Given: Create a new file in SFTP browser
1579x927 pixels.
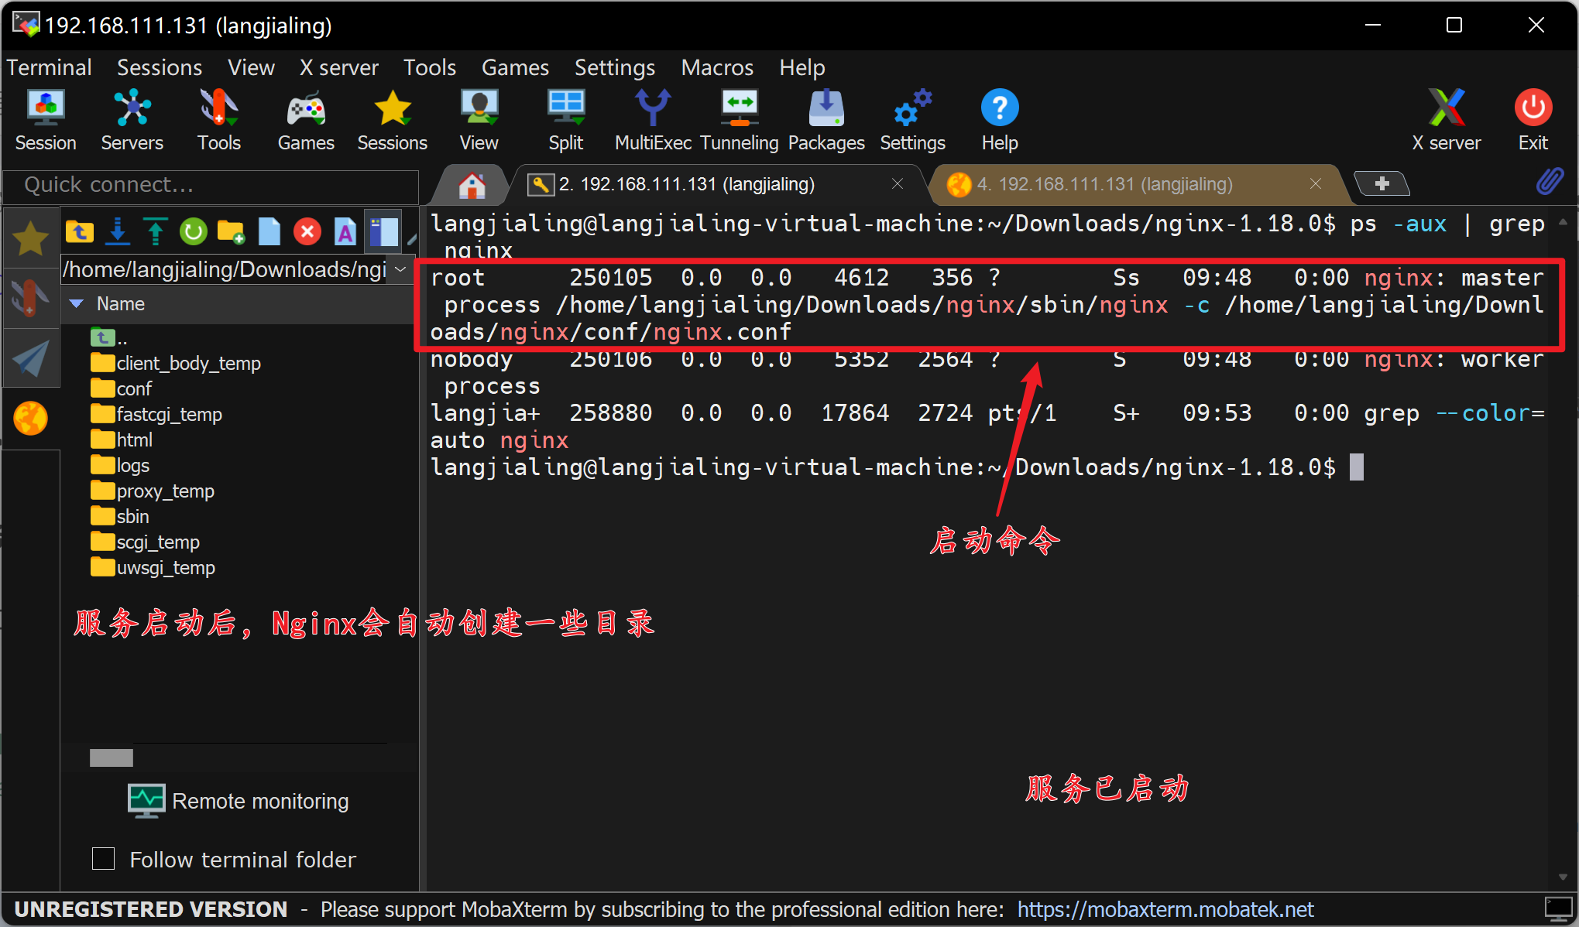Looking at the screenshot, I should [x=269, y=231].
